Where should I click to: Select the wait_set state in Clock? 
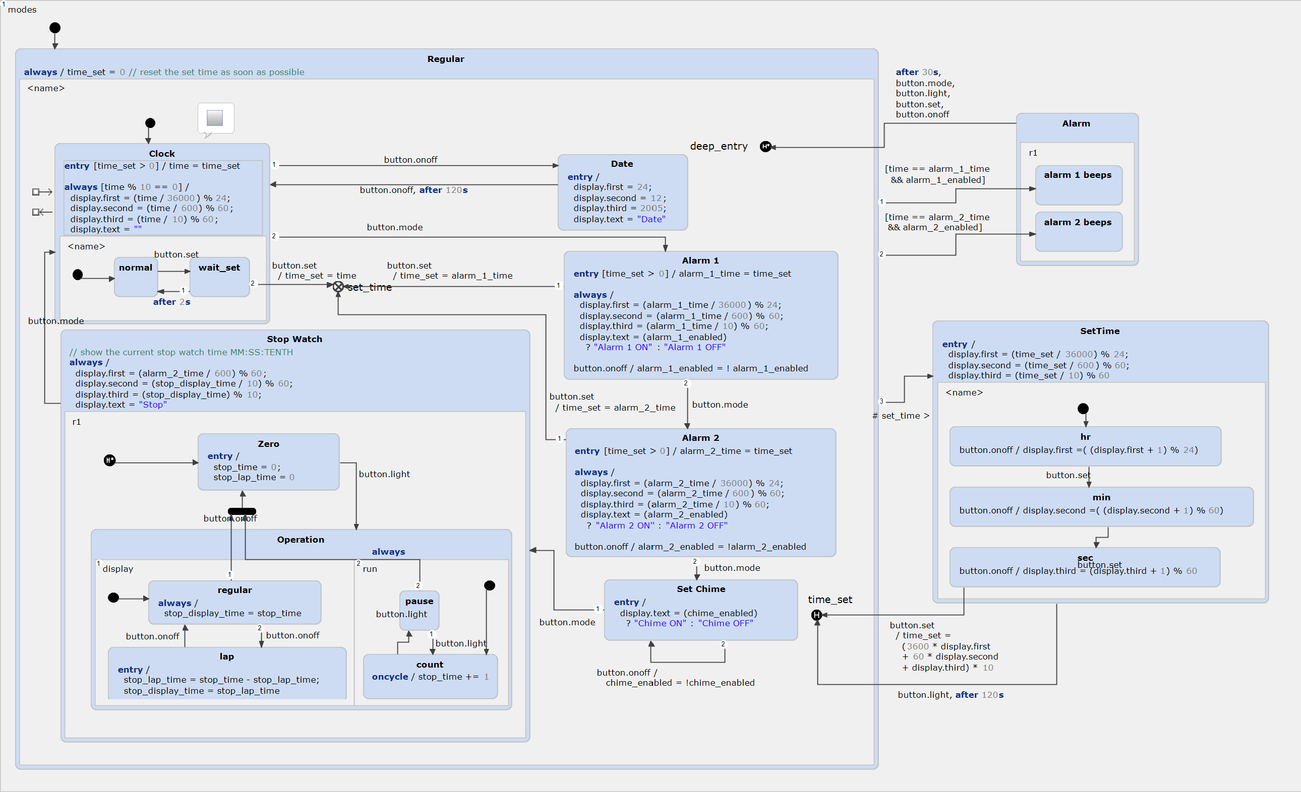(x=219, y=277)
